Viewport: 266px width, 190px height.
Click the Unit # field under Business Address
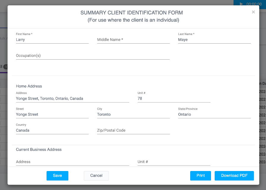174,162
